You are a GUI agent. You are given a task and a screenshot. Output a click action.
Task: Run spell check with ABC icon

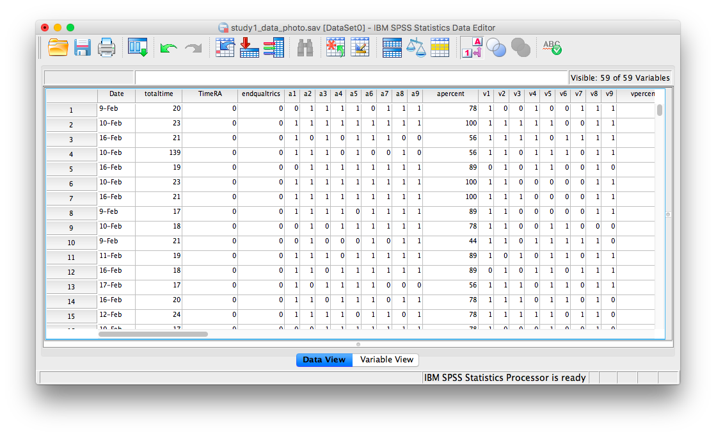[552, 47]
